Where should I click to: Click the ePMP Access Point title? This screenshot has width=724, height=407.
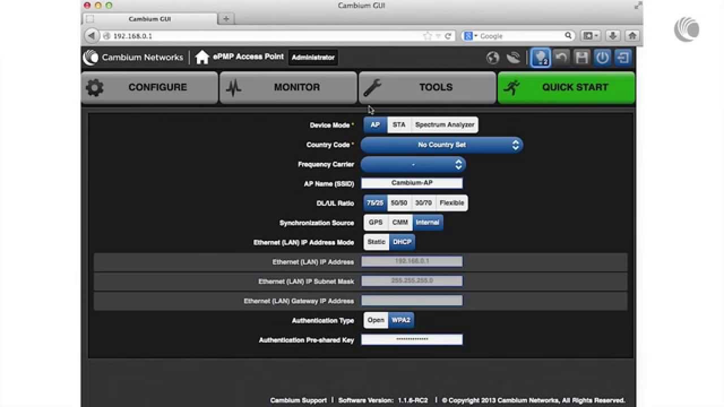[x=248, y=57]
